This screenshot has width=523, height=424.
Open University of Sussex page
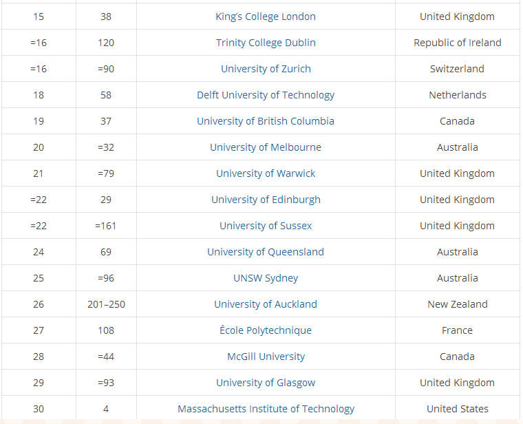pos(266,226)
